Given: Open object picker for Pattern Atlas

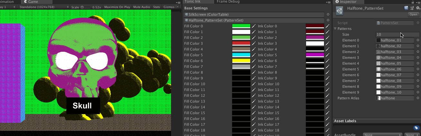Looking at the screenshot, I should pyautogui.click(x=418, y=98).
